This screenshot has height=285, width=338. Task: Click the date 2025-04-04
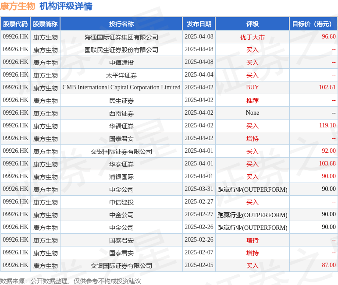point(199,75)
